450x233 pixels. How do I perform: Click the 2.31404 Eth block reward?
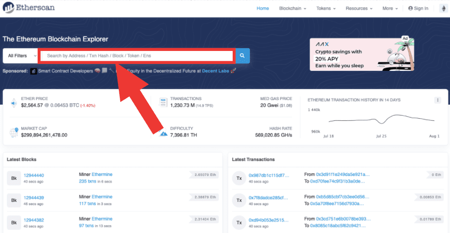click(204, 219)
